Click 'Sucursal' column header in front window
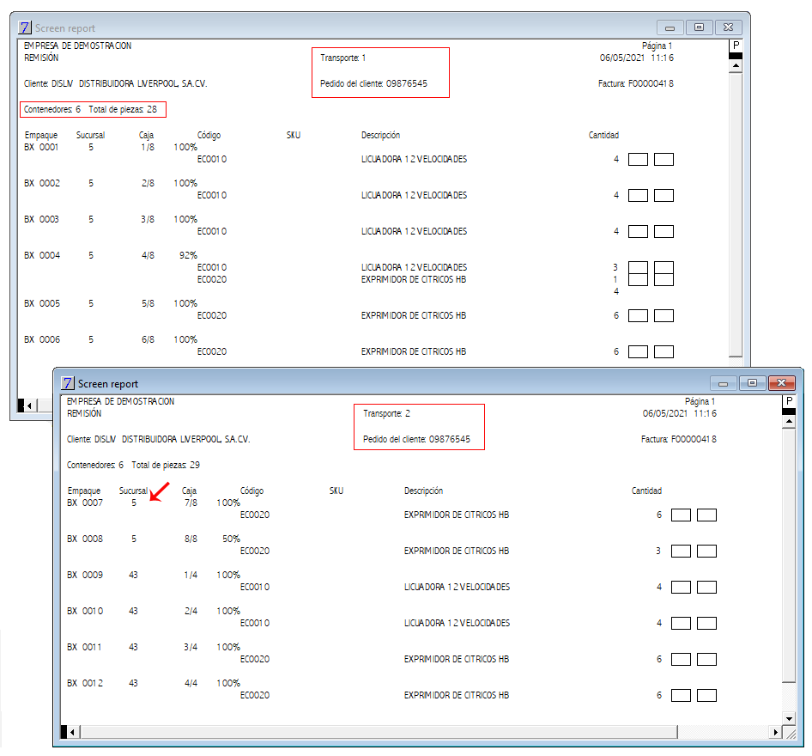Screen dimensions: 812x756 coord(133,491)
